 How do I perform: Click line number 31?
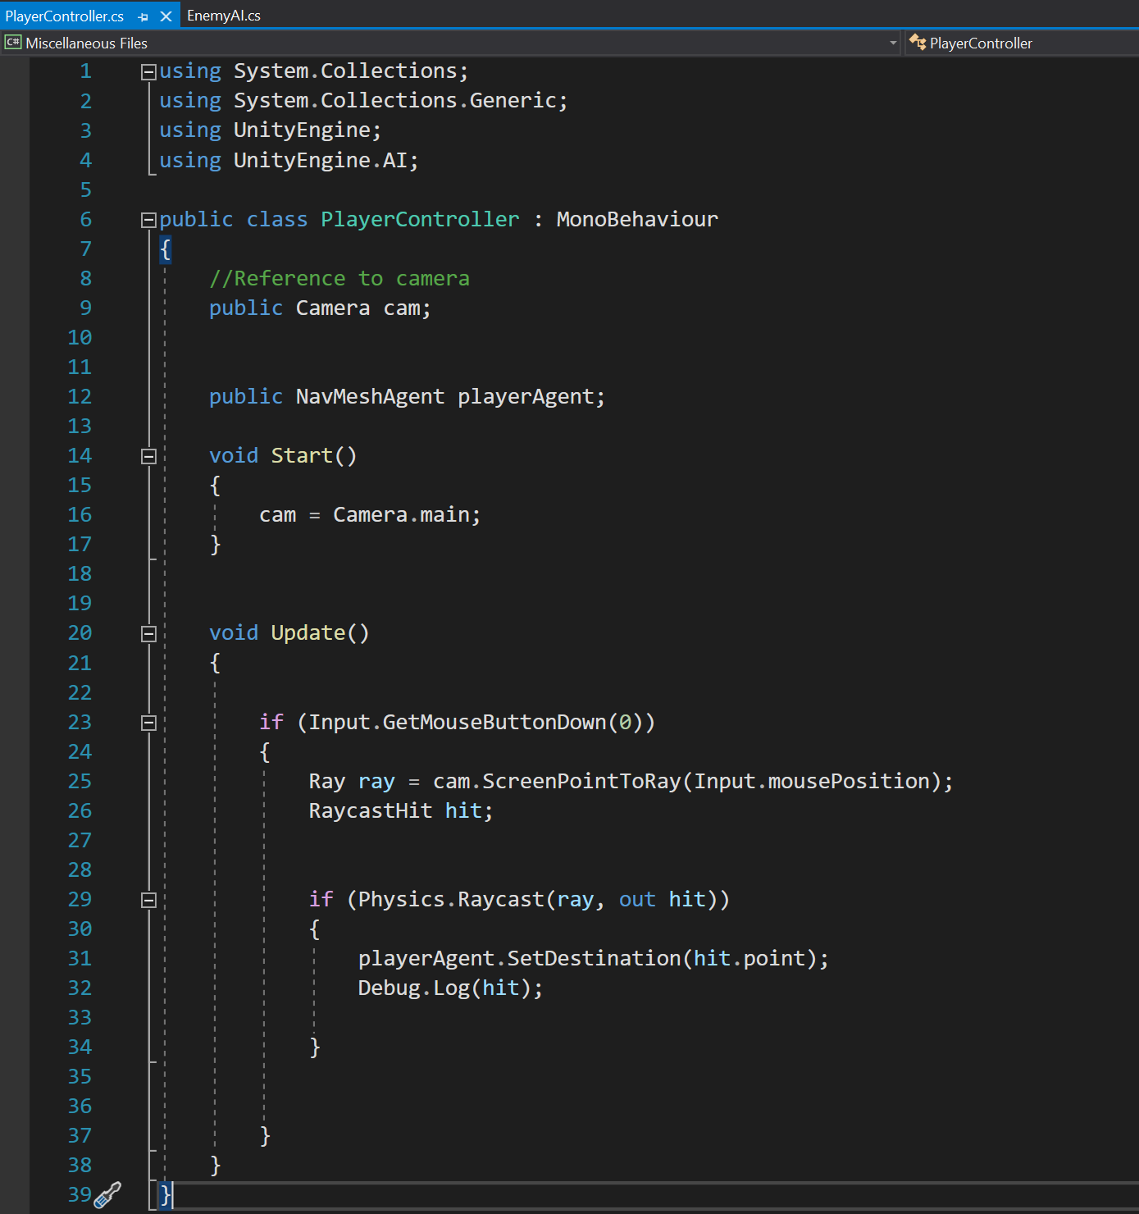pos(80,958)
